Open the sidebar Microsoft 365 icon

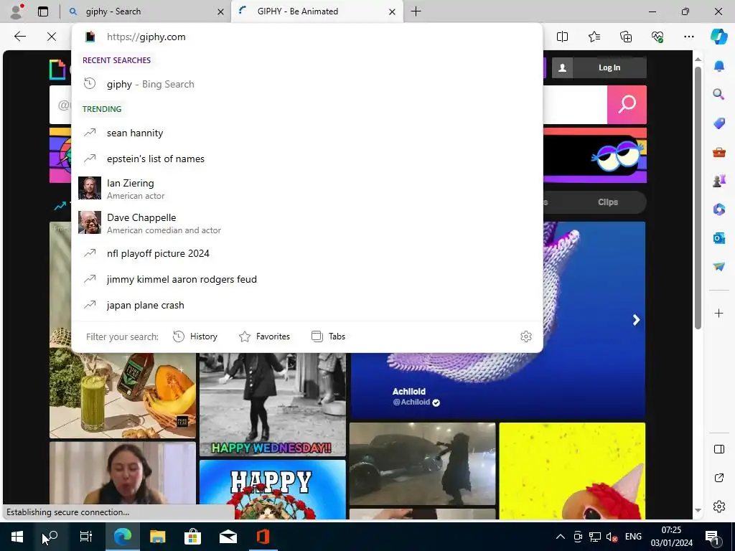[x=718, y=209]
